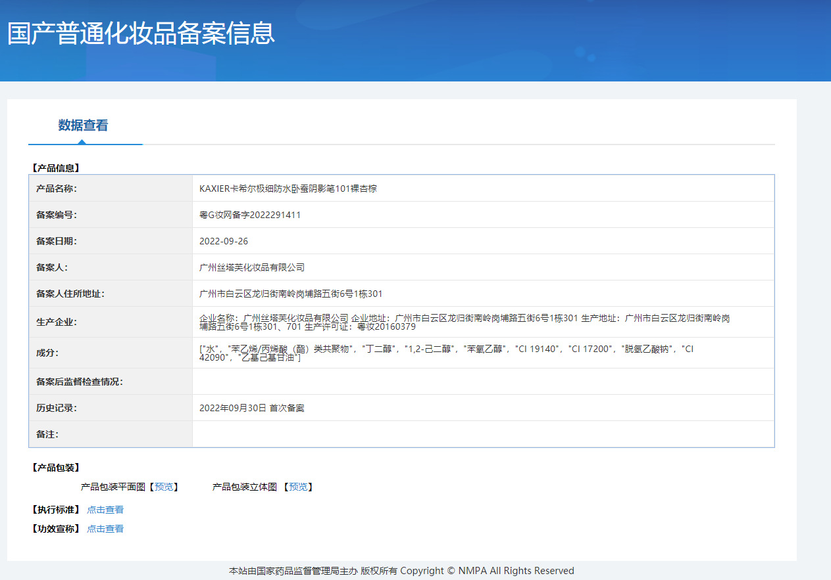The image size is (831, 580).
Task: Click the 备注 row label
Action: pos(47,434)
